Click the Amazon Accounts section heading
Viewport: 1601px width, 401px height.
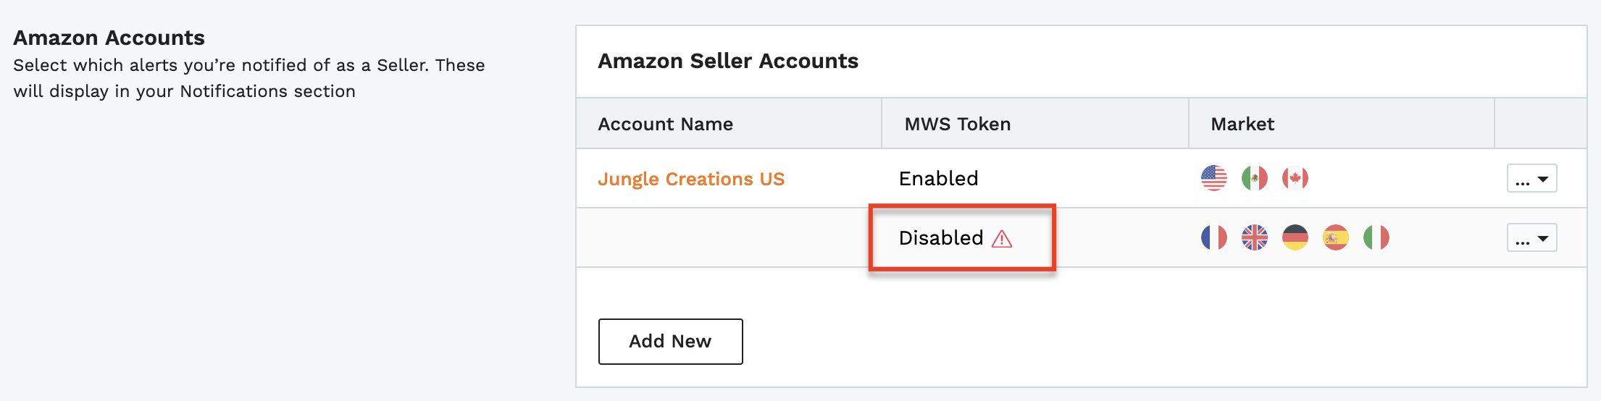(x=109, y=38)
